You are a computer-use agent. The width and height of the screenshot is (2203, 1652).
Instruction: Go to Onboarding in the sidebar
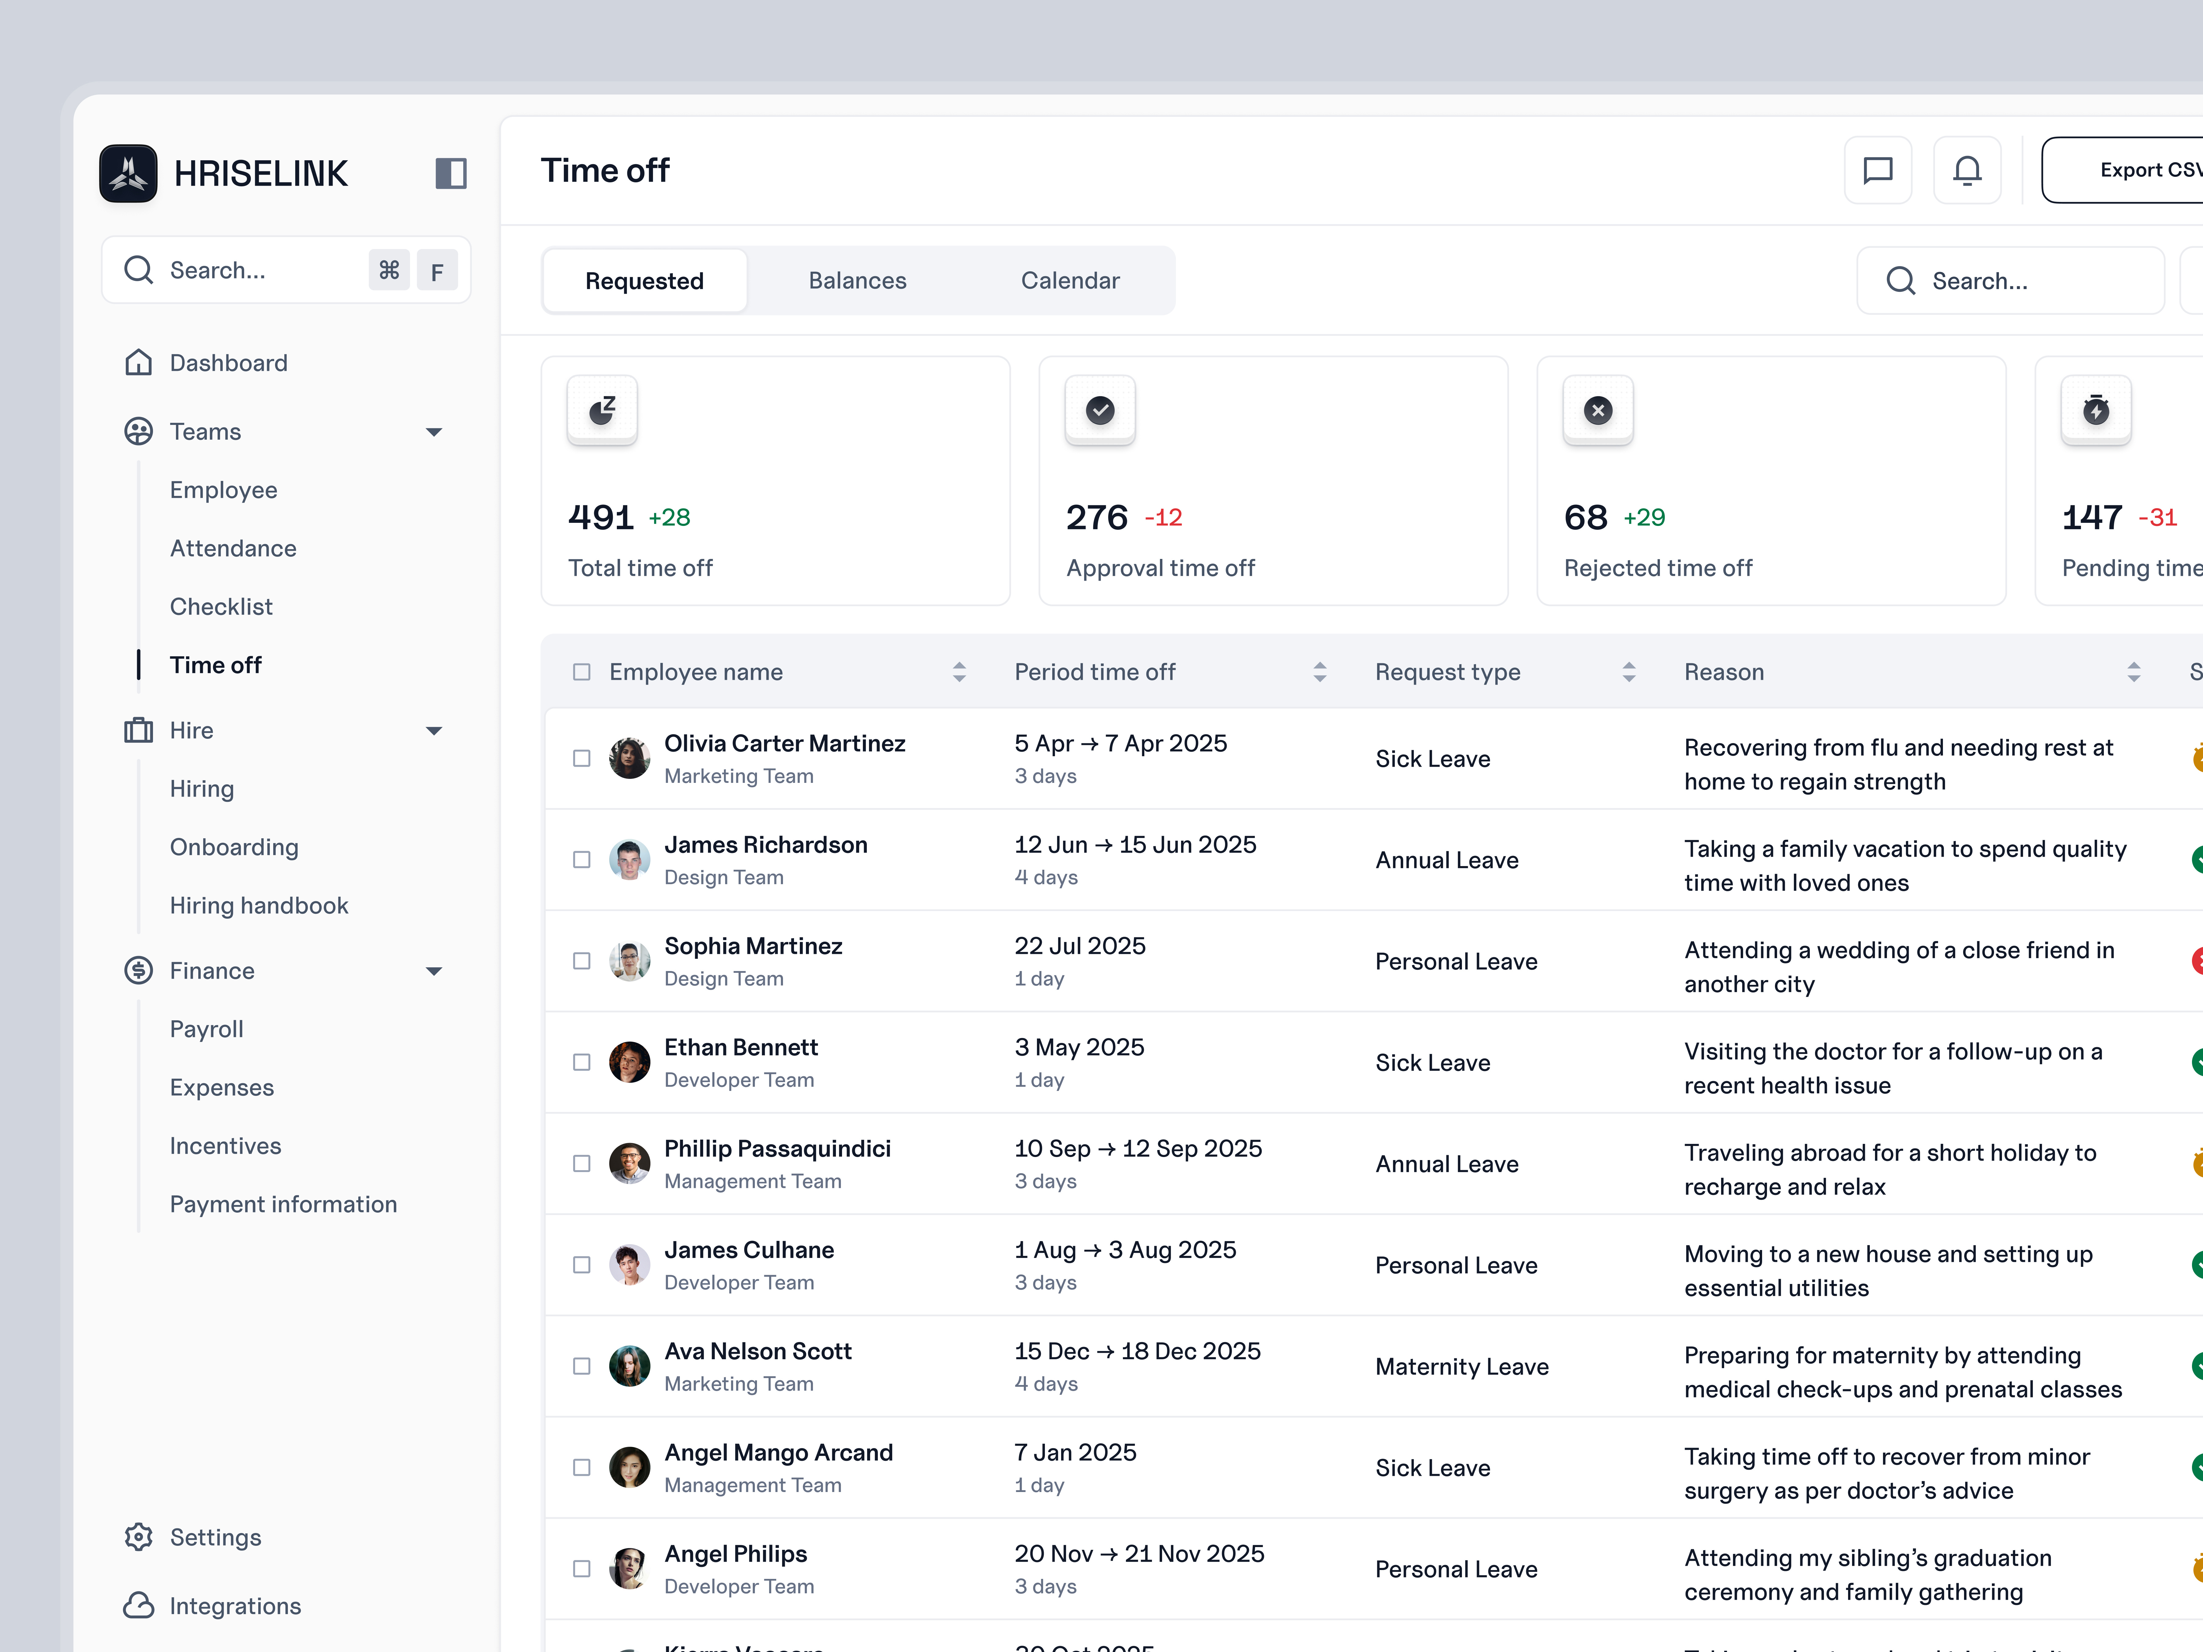[234, 847]
